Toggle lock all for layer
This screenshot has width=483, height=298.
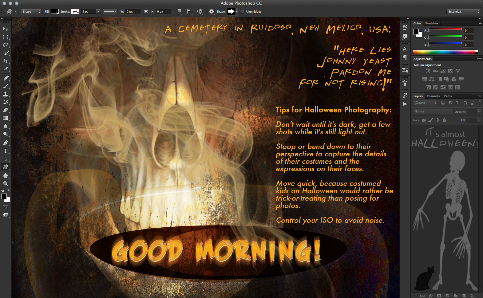click(444, 120)
